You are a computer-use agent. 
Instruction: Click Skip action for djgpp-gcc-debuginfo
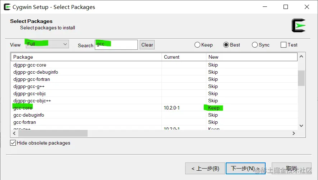click(x=213, y=72)
